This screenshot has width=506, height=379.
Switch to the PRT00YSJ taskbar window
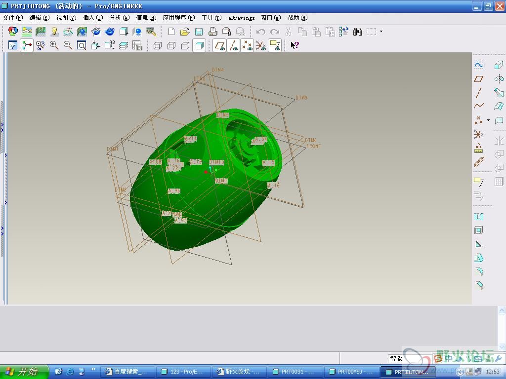[x=351, y=372]
